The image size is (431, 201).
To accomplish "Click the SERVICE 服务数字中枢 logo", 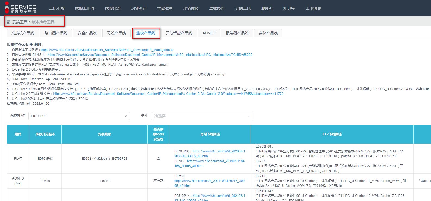I will pyautogui.click(x=21, y=8).
